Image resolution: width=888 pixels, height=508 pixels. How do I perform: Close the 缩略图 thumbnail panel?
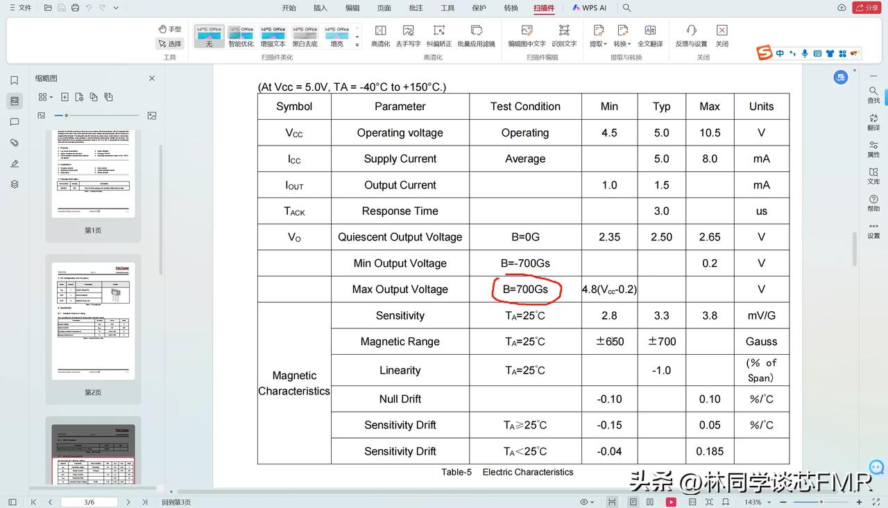[x=152, y=78]
